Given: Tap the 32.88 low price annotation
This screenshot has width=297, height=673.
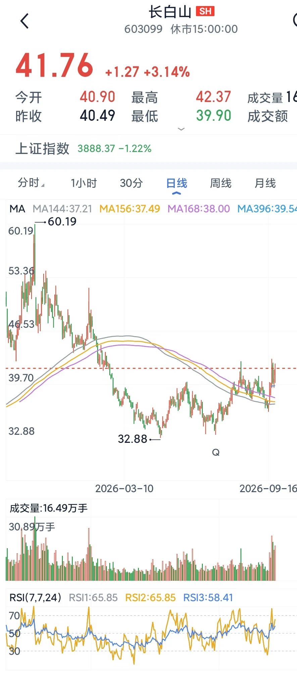Looking at the screenshot, I should (x=133, y=439).
